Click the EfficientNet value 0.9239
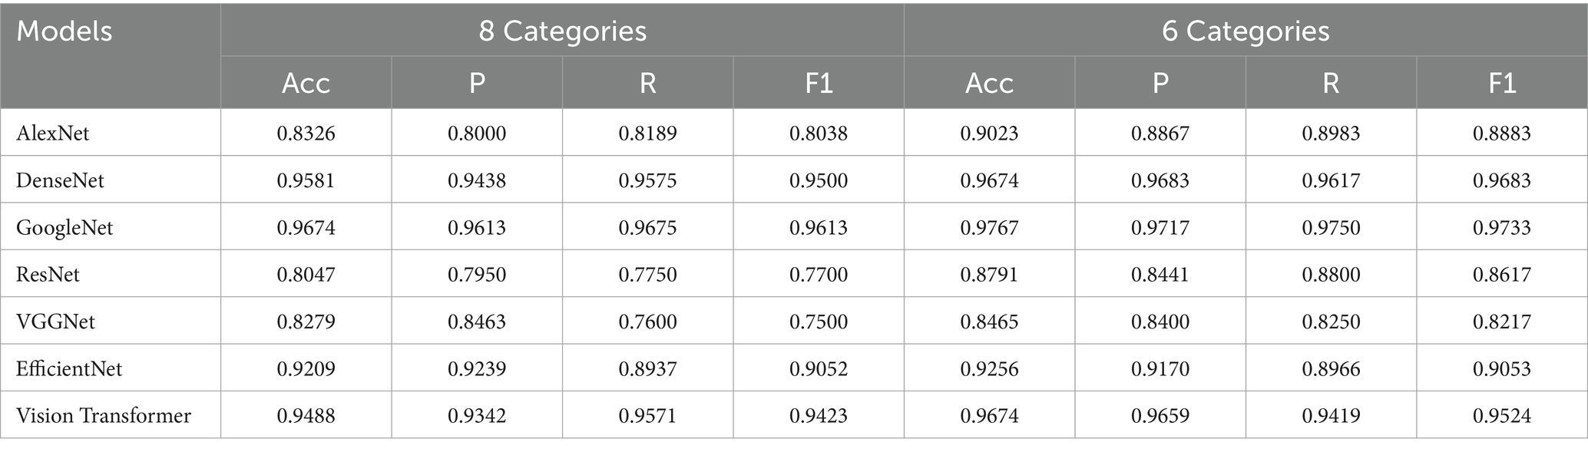1588x452 pixels. tap(477, 369)
